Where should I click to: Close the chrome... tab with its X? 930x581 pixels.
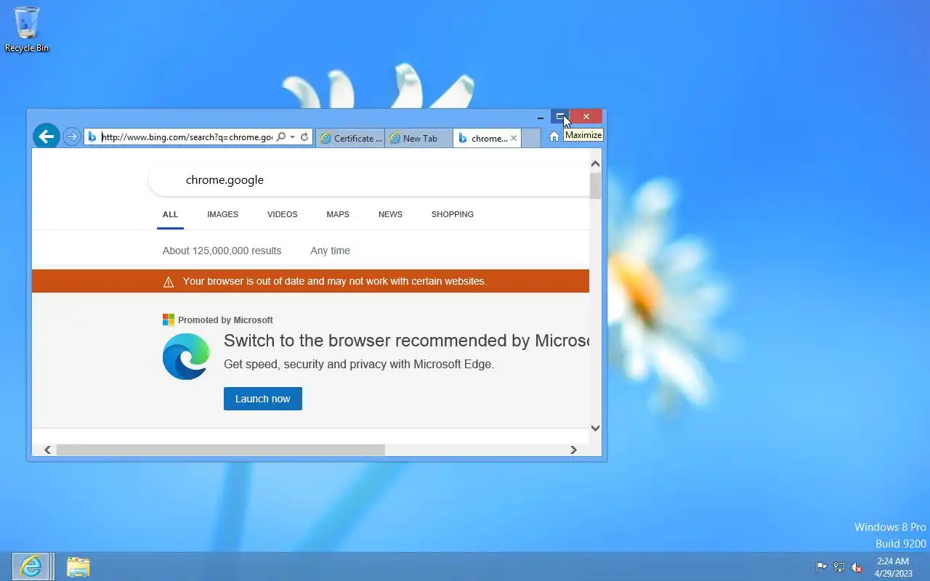pyautogui.click(x=514, y=138)
